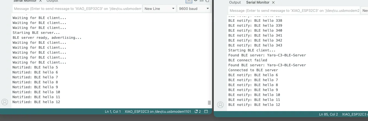Switch to Output tab in left window
This screenshot has width=368, height=121.
coord(52,1)
